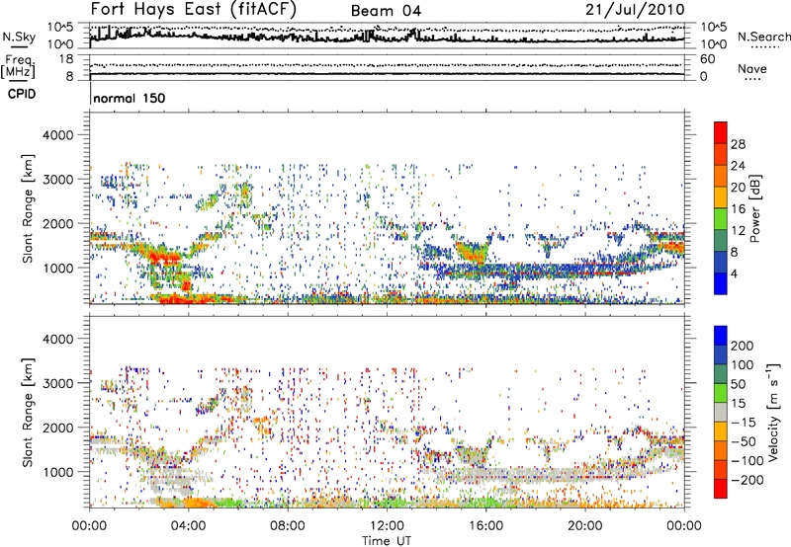Select the 'N.Sky' legend label
This screenshot has width=791, height=547.
pyautogui.click(x=19, y=37)
